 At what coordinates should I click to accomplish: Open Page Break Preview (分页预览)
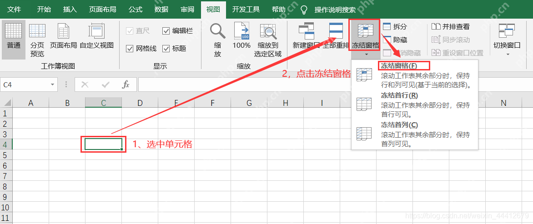(37, 40)
